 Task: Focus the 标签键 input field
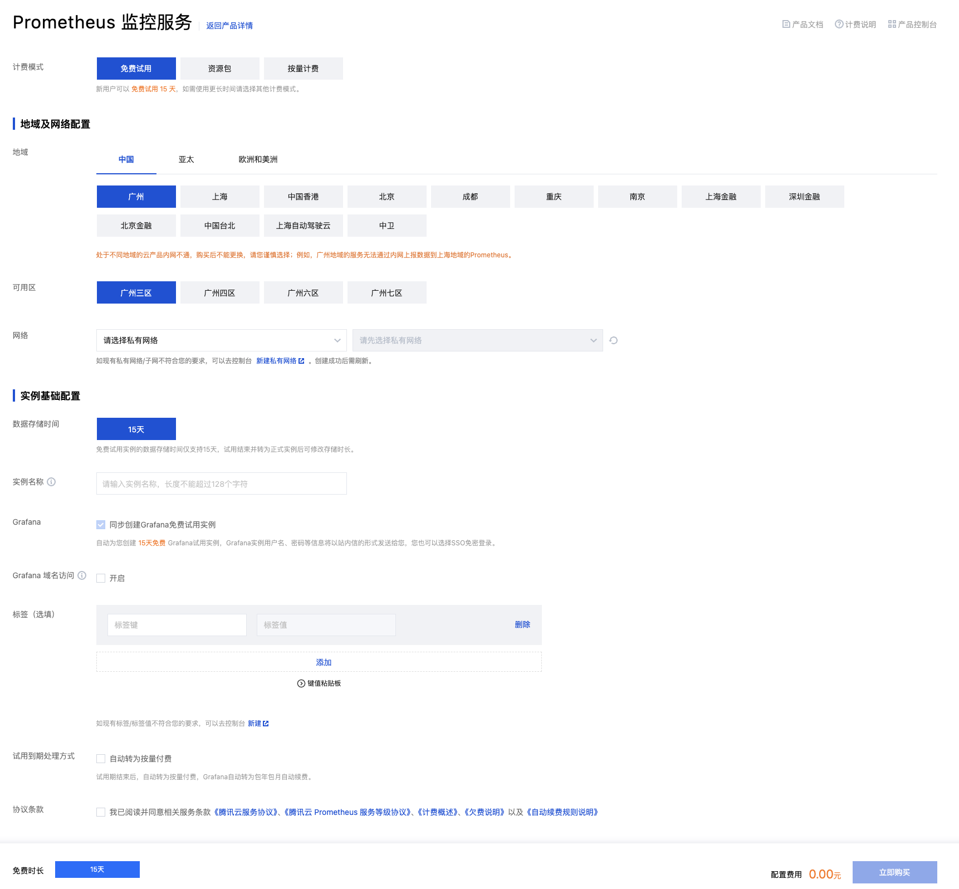pos(177,625)
